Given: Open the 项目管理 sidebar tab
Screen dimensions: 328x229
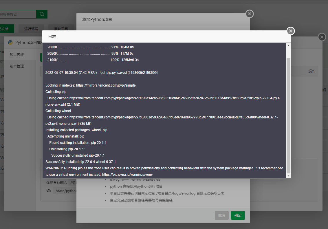Looking at the screenshot, I should coord(20,55).
